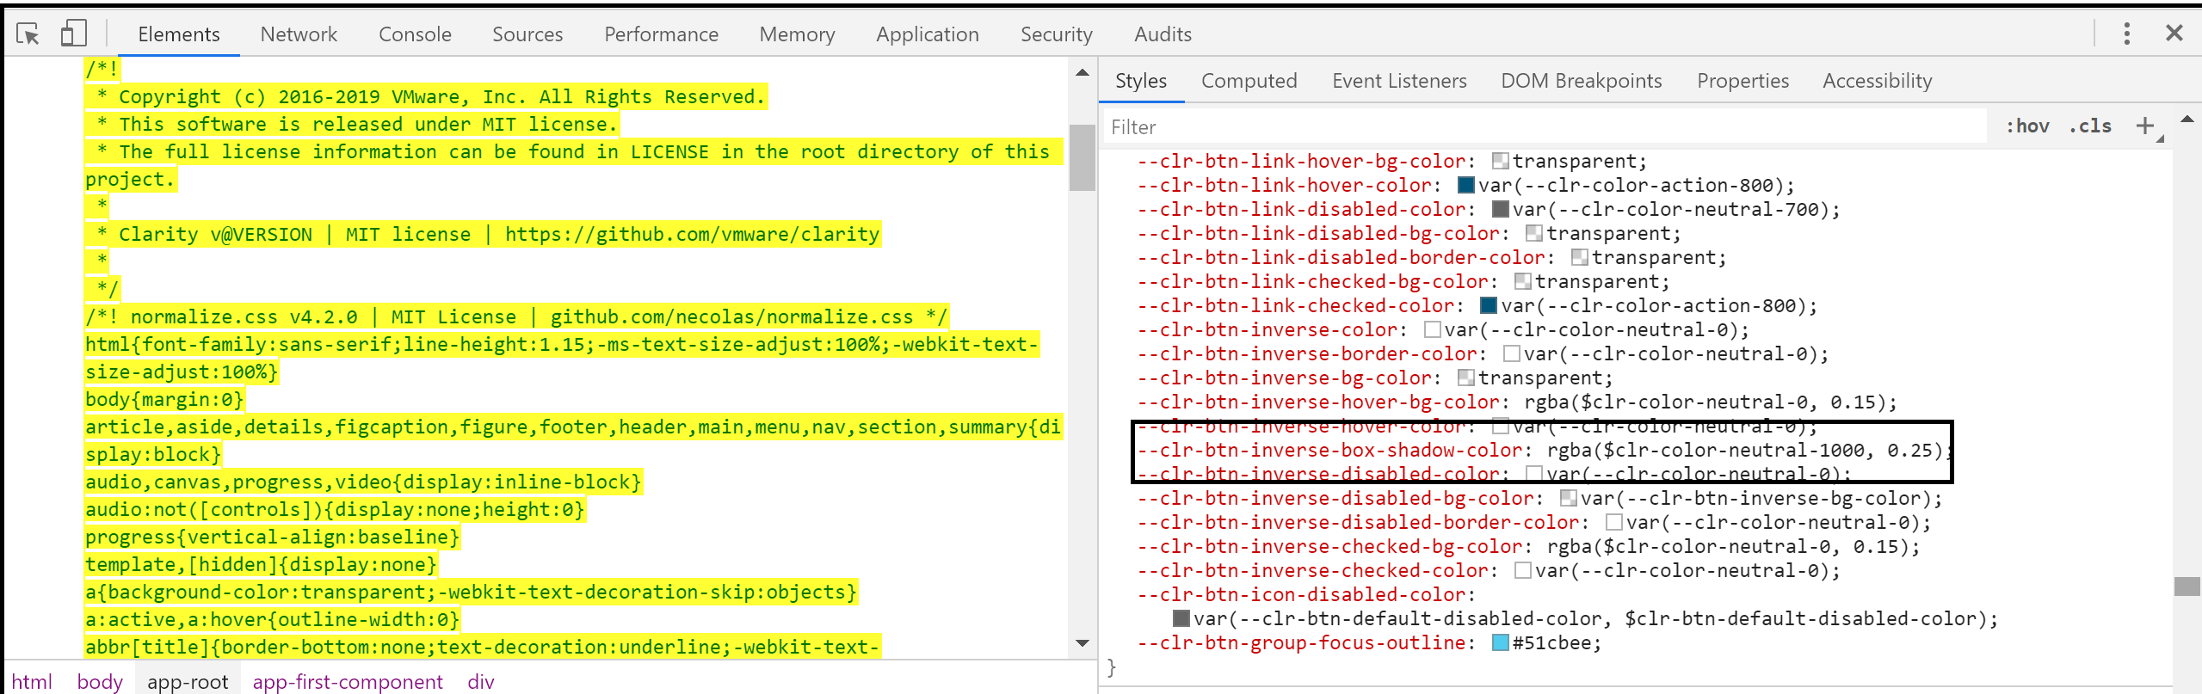Viewport: 2202px width, 694px height.
Task: Open the Sources tab
Action: [x=527, y=34]
